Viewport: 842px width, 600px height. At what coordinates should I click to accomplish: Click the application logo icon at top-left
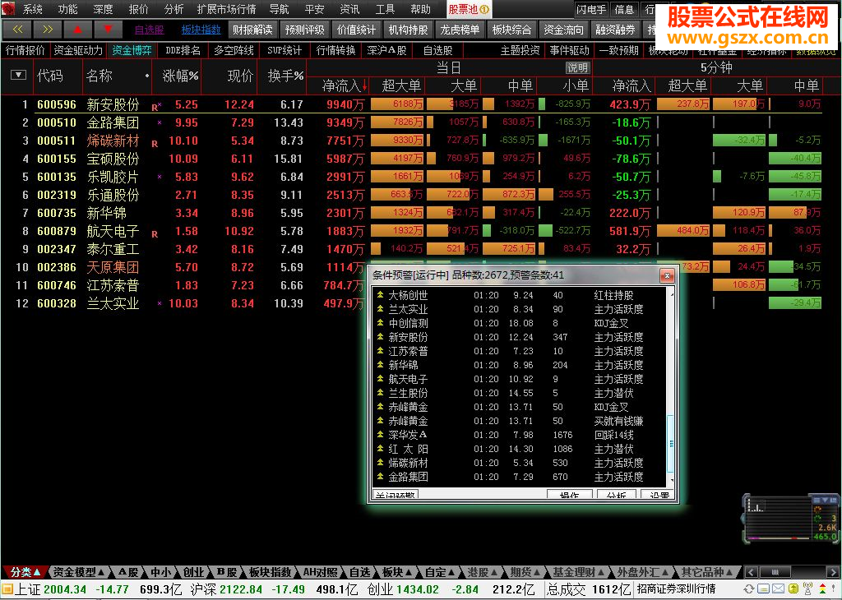pos(8,9)
